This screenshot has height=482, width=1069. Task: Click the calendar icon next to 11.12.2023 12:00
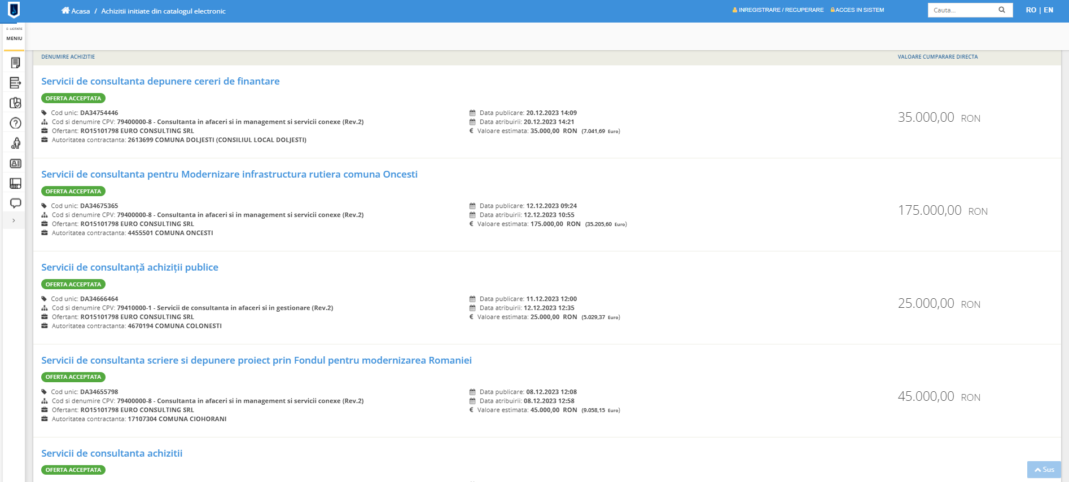[472, 299]
